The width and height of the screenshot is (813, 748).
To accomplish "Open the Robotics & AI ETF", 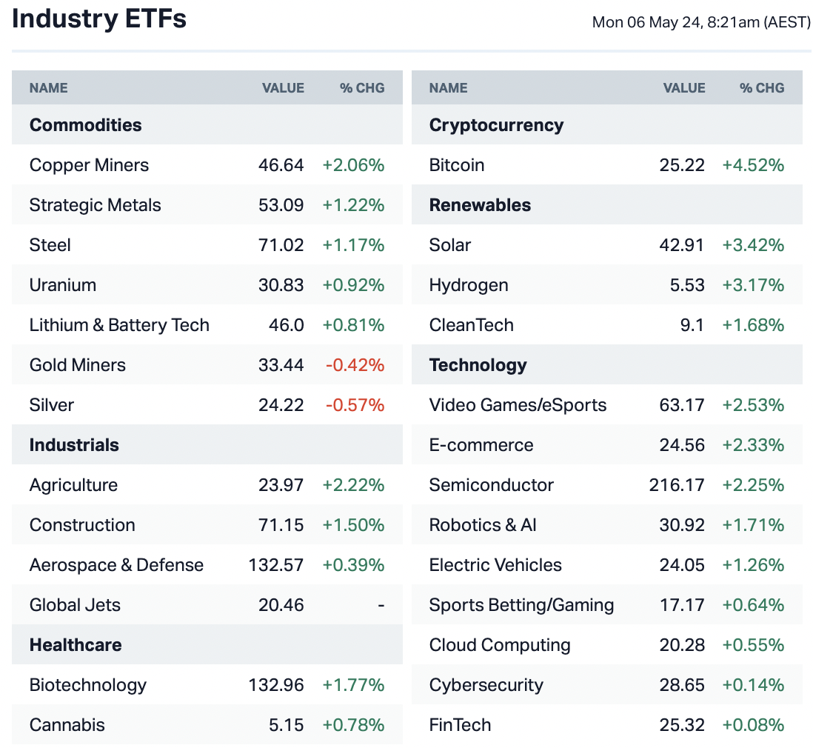I will click(x=483, y=525).
